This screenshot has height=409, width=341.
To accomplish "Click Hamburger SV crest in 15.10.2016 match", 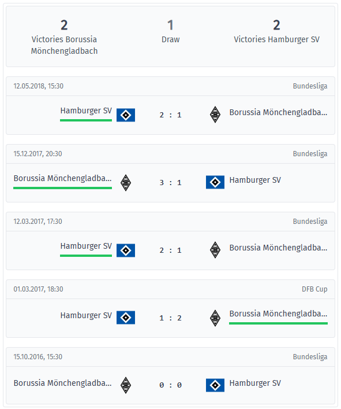I will pos(215,385).
